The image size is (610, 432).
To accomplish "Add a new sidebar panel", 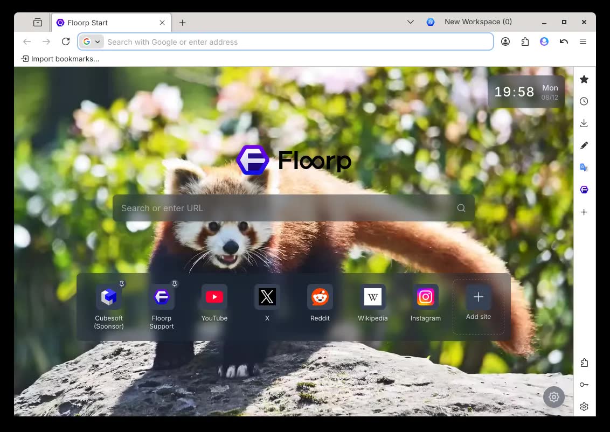I will pyautogui.click(x=584, y=212).
